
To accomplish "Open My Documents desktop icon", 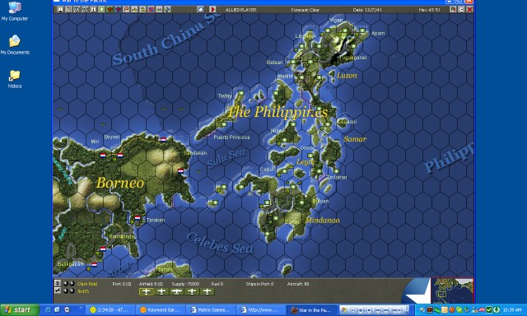I will pyautogui.click(x=15, y=44).
